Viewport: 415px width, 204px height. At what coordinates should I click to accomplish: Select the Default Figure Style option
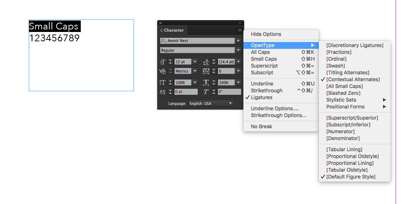pos(351,177)
